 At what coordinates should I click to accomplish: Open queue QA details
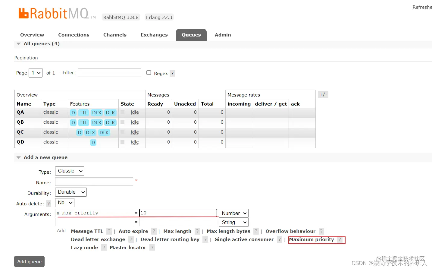pos(20,112)
